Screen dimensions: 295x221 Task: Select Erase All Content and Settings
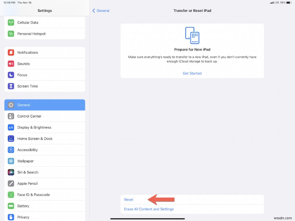coord(149,209)
